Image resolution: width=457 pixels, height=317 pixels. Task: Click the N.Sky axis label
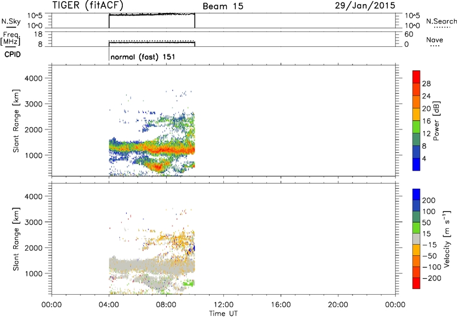click(11, 21)
